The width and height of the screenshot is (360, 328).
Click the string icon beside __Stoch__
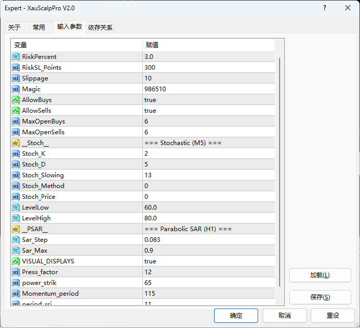coord(16,143)
